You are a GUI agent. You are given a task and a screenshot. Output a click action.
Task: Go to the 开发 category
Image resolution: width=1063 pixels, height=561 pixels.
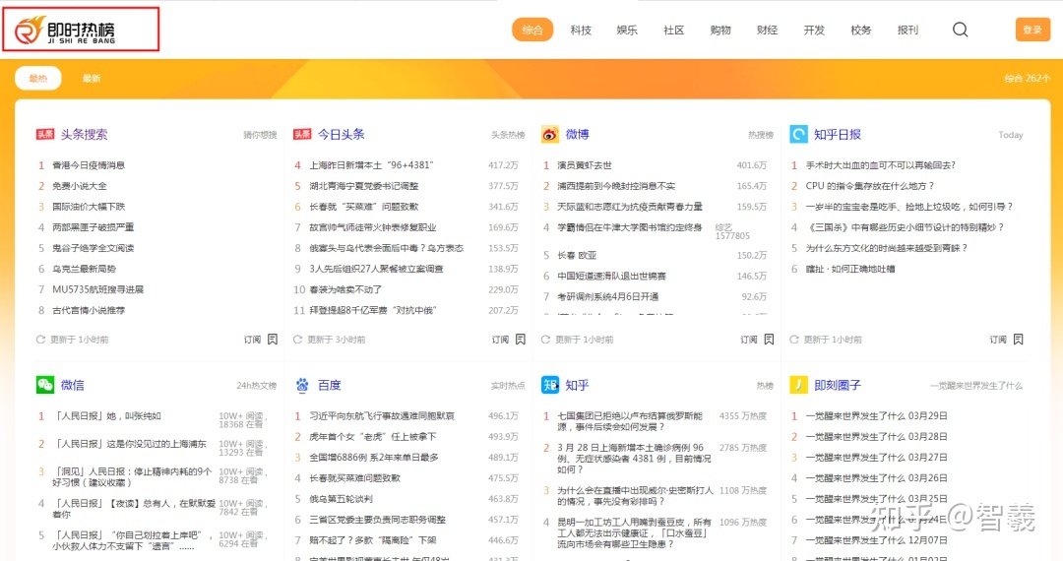[814, 30]
